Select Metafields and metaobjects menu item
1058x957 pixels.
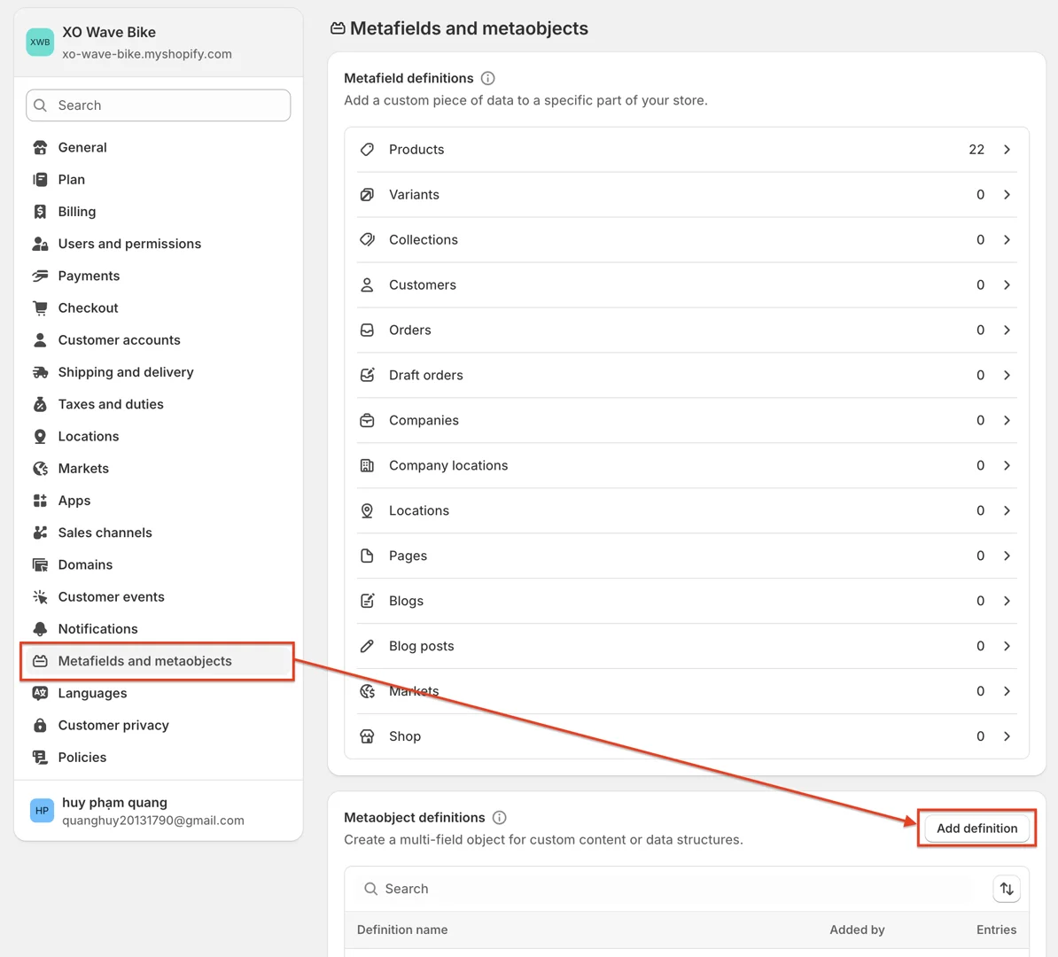click(158, 661)
